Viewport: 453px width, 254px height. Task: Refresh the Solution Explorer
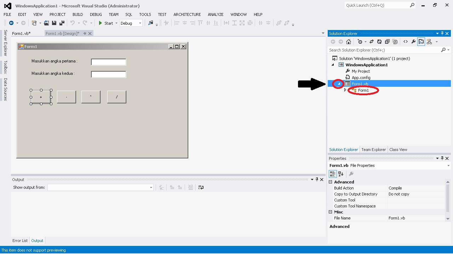379,41
